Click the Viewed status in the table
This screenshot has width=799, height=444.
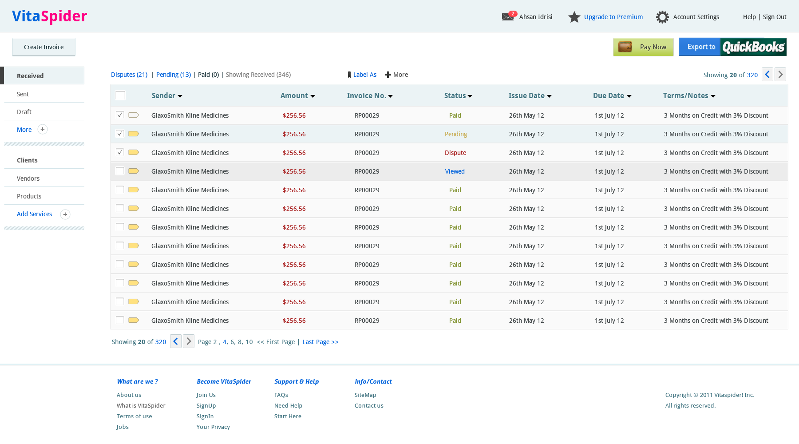coord(455,171)
